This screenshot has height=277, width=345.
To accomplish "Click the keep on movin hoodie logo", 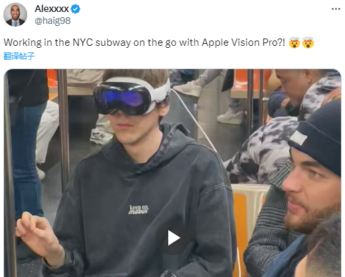I will [x=139, y=209].
